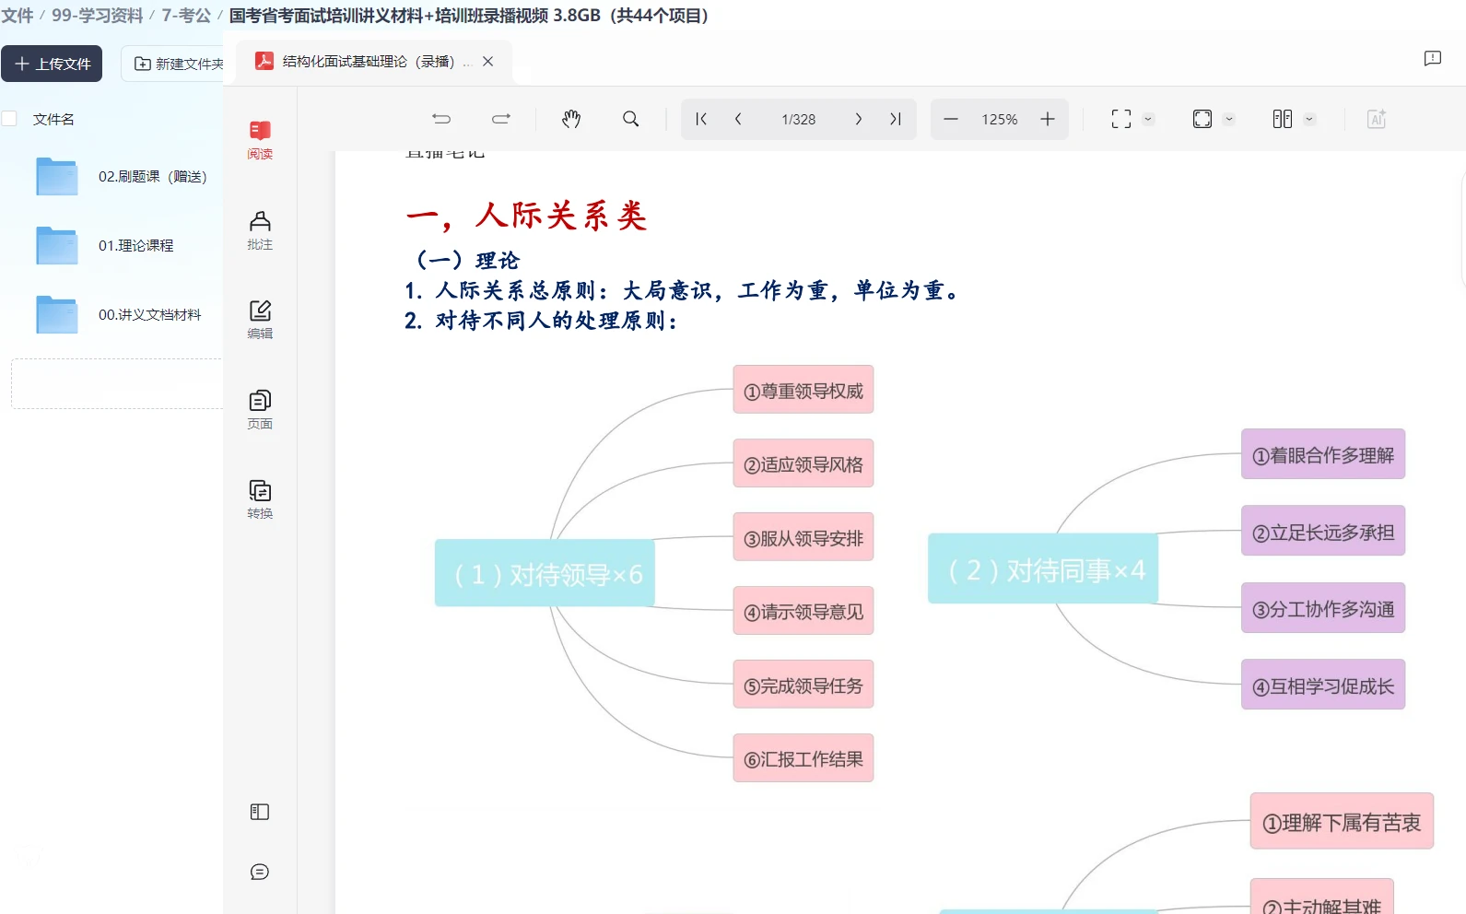The height and width of the screenshot is (914, 1466).
Task: Click the 文件名 column header
Action: [x=53, y=119]
